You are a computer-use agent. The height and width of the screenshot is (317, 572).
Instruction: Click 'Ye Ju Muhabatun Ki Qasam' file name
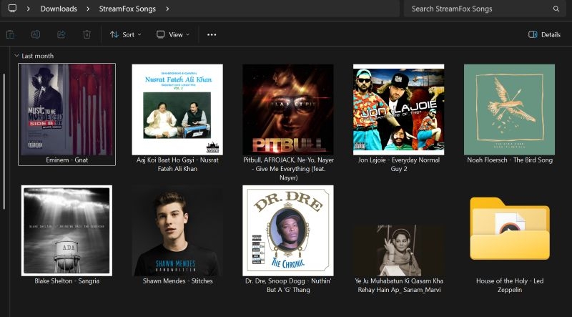(x=399, y=286)
